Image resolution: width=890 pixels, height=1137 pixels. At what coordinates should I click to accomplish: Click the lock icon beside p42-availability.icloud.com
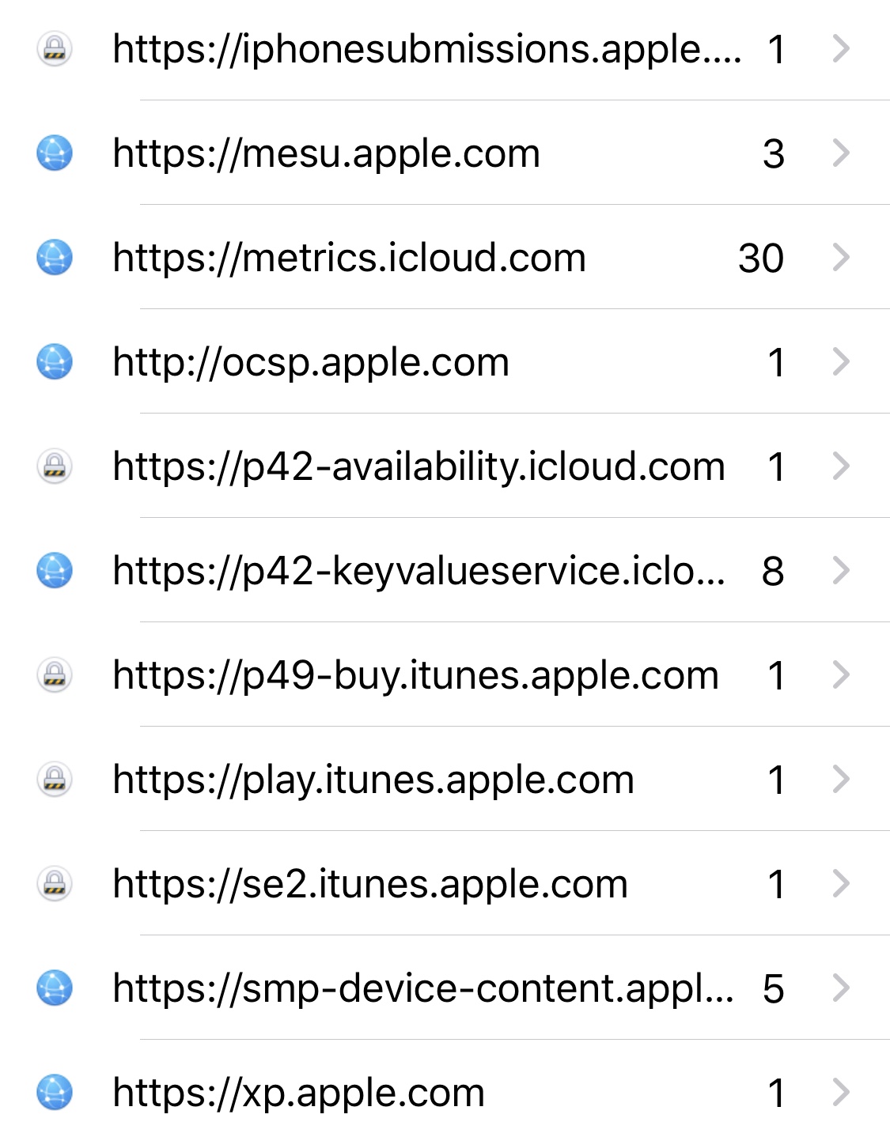click(55, 467)
